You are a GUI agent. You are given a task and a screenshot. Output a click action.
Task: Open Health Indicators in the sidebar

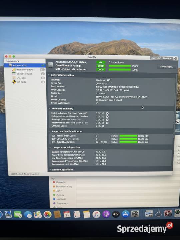click(x=25, y=70)
